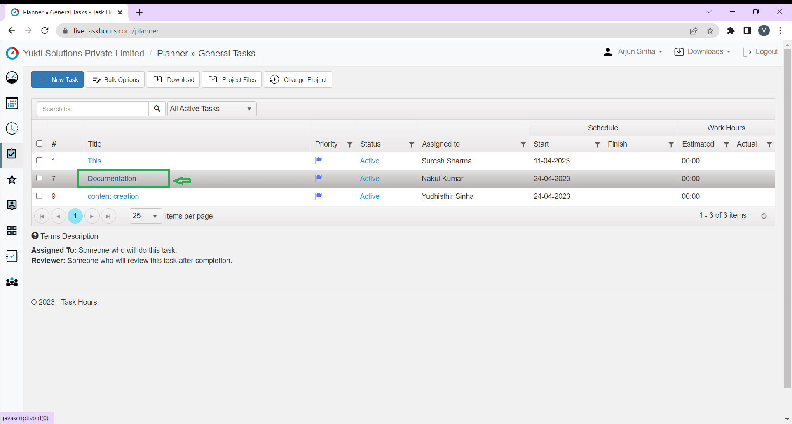
Task: Click Nakul Kumar assignee cell
Action: click(443, 179)
